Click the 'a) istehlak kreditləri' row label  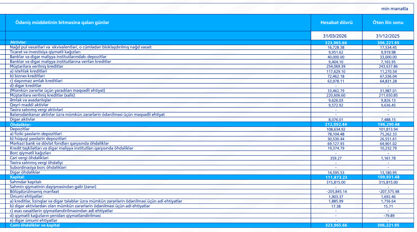pyautogui.click(x=28, y=71)
